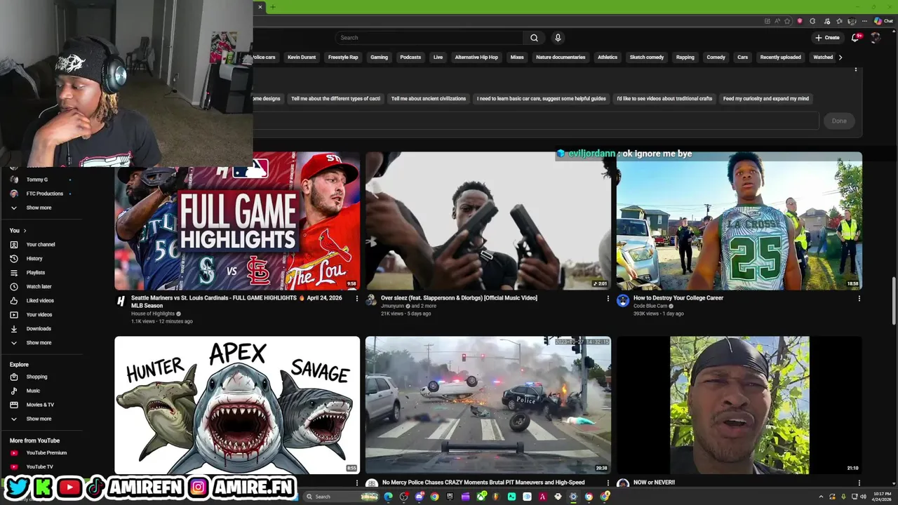Open Shopping under Explore
898x505 pixels.
36,377
